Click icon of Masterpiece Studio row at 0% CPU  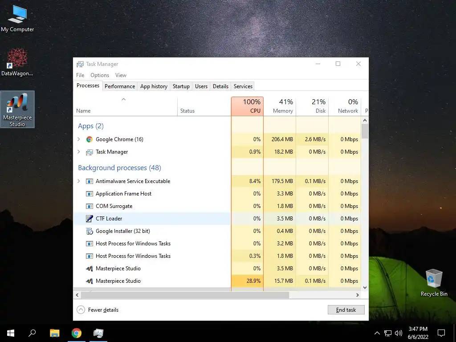pyautogui.click(x=89, y=269)
